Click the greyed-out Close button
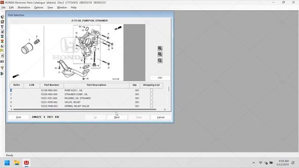 point(139,117)
